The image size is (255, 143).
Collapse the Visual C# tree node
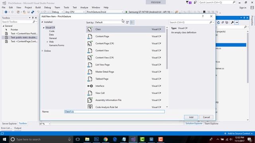[43, 27]
